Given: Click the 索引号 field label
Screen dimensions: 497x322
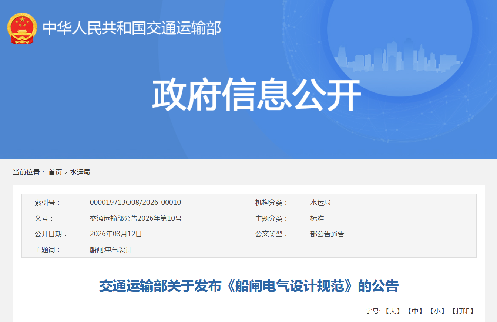Looking at the screenshot, I should 47,203.
